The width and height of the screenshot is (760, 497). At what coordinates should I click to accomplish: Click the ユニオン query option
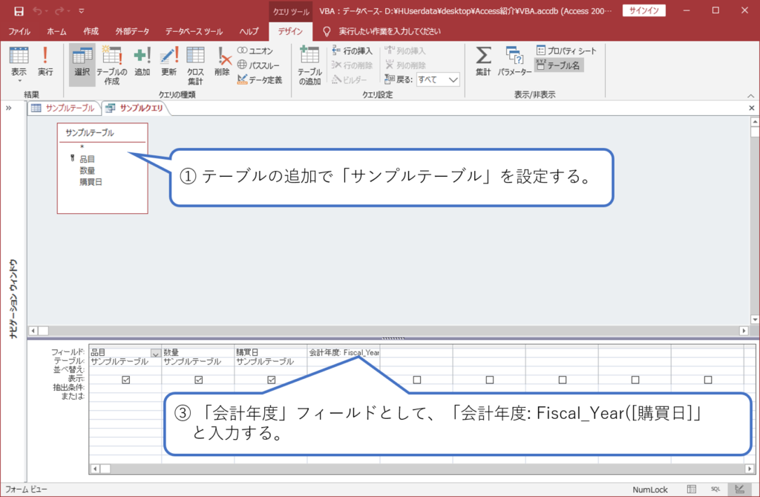[255, 51]
